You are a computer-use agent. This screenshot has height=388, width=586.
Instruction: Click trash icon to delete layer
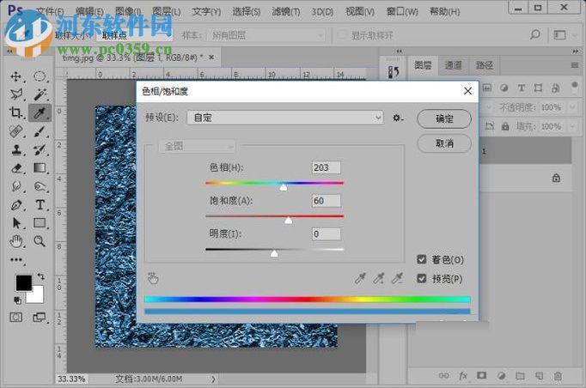558,376
